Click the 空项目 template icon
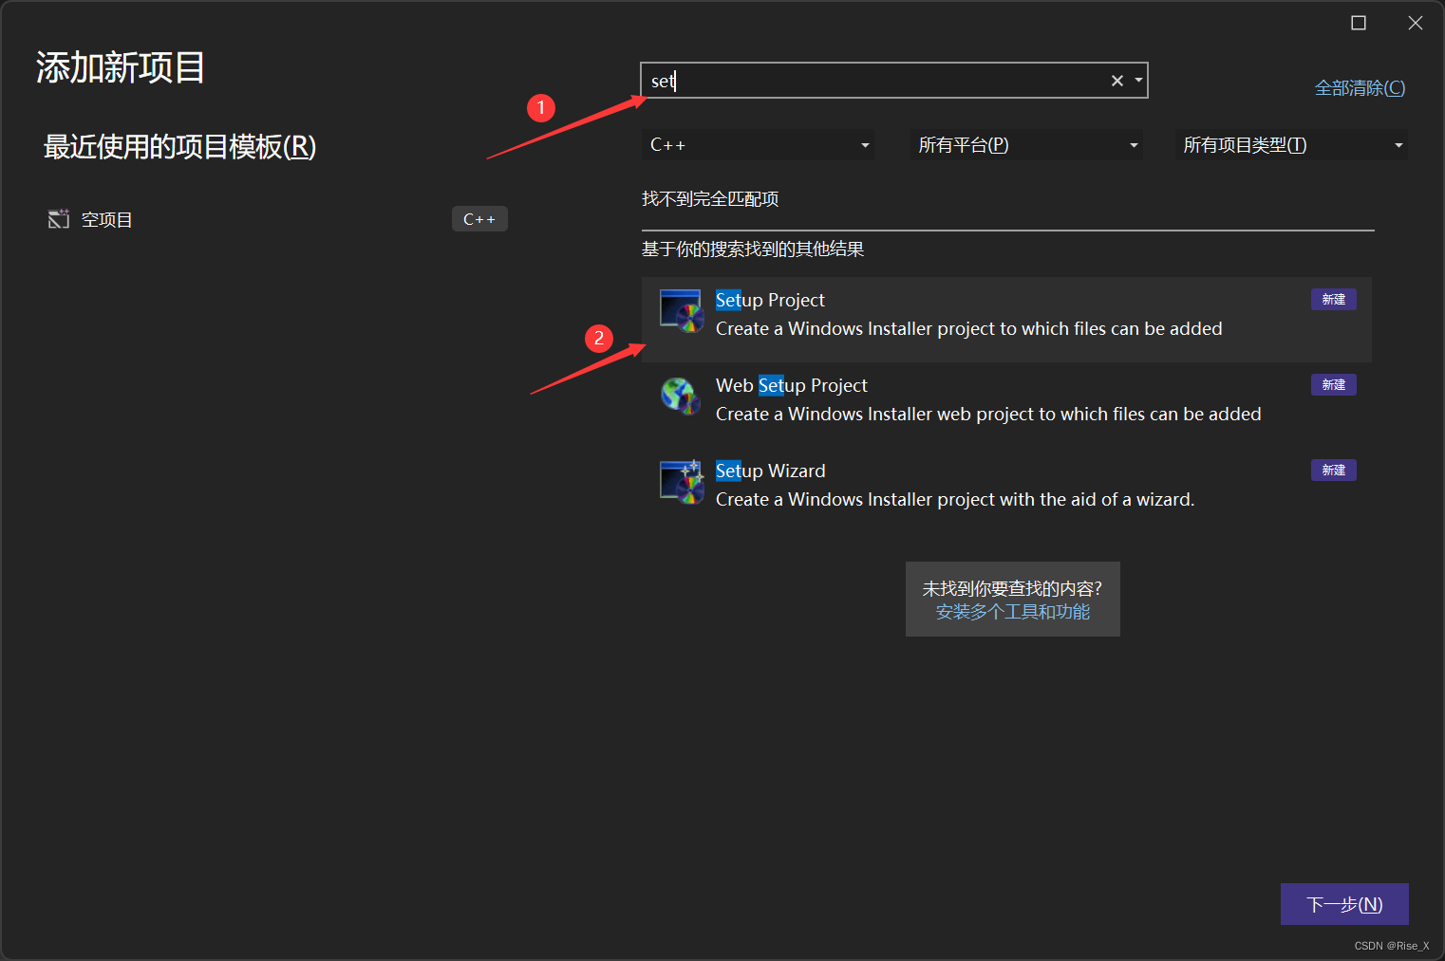 click(59, 218)
